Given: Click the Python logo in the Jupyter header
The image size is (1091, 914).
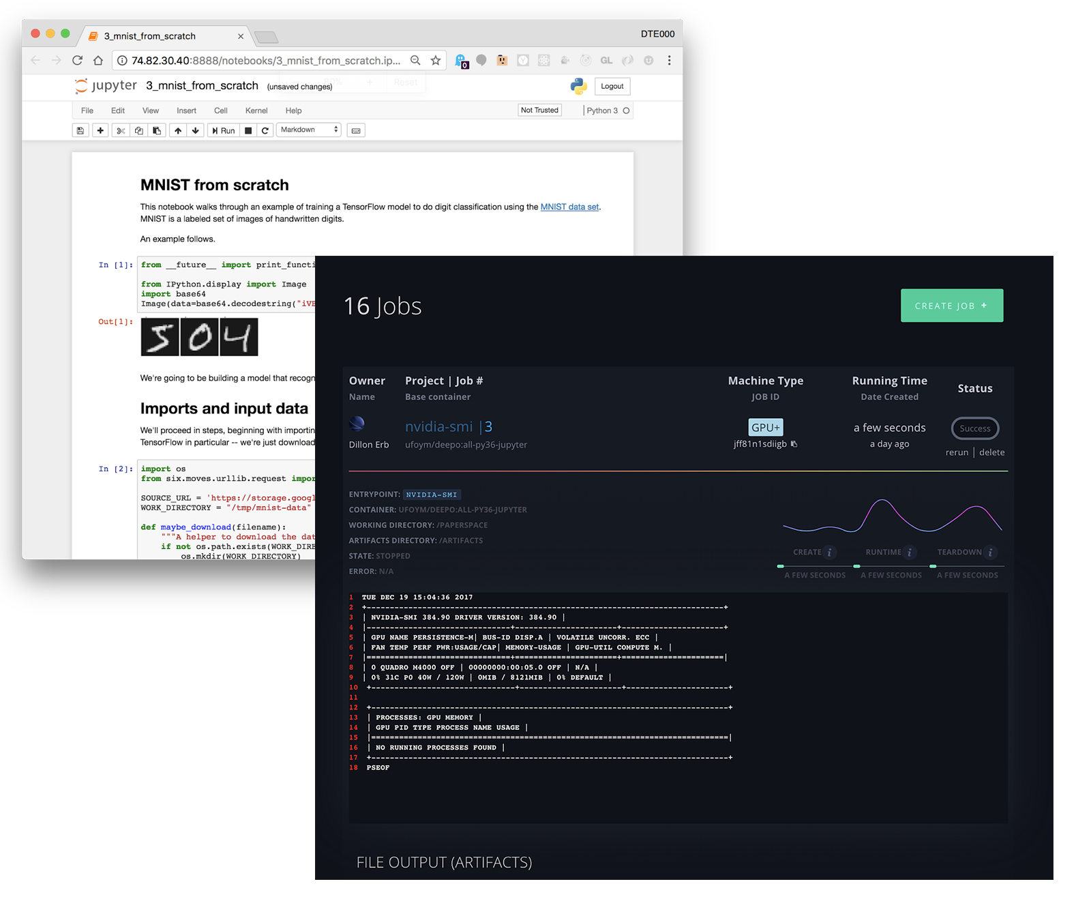Looking at the screenshot, I should [578, 86].
